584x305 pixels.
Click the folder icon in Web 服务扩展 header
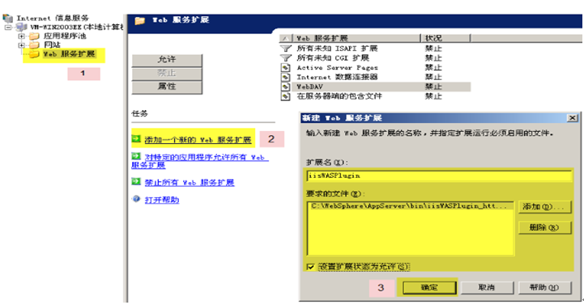(139, 20)
